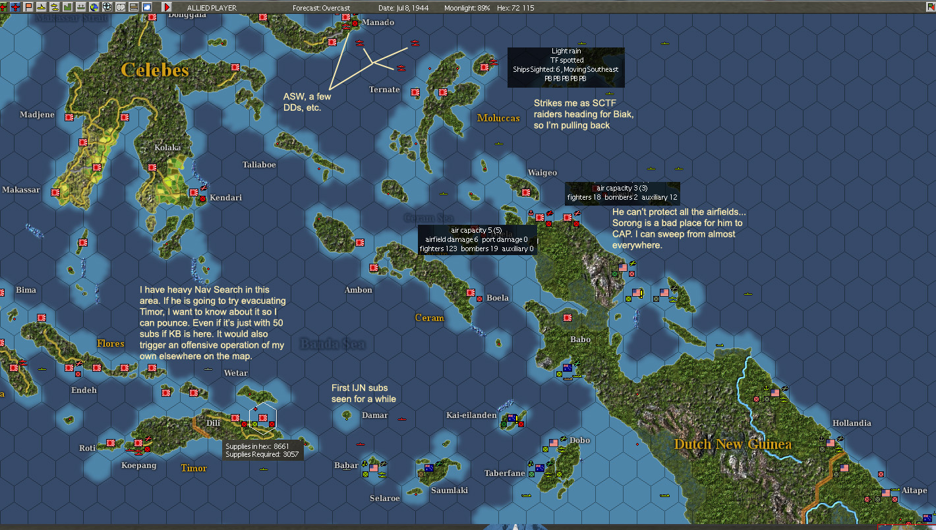Click the white-outlined selected hex east of Dili
This screenshot has width=936, height=530.
(263, 419)
